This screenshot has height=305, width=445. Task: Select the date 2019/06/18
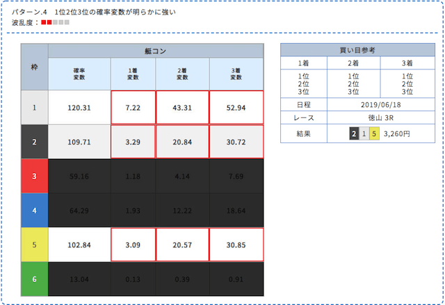tap(381, 105)
